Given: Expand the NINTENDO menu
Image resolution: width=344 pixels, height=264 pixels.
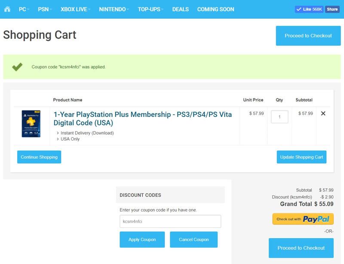Looking at the screenshot, I should (x=114, y=9).
